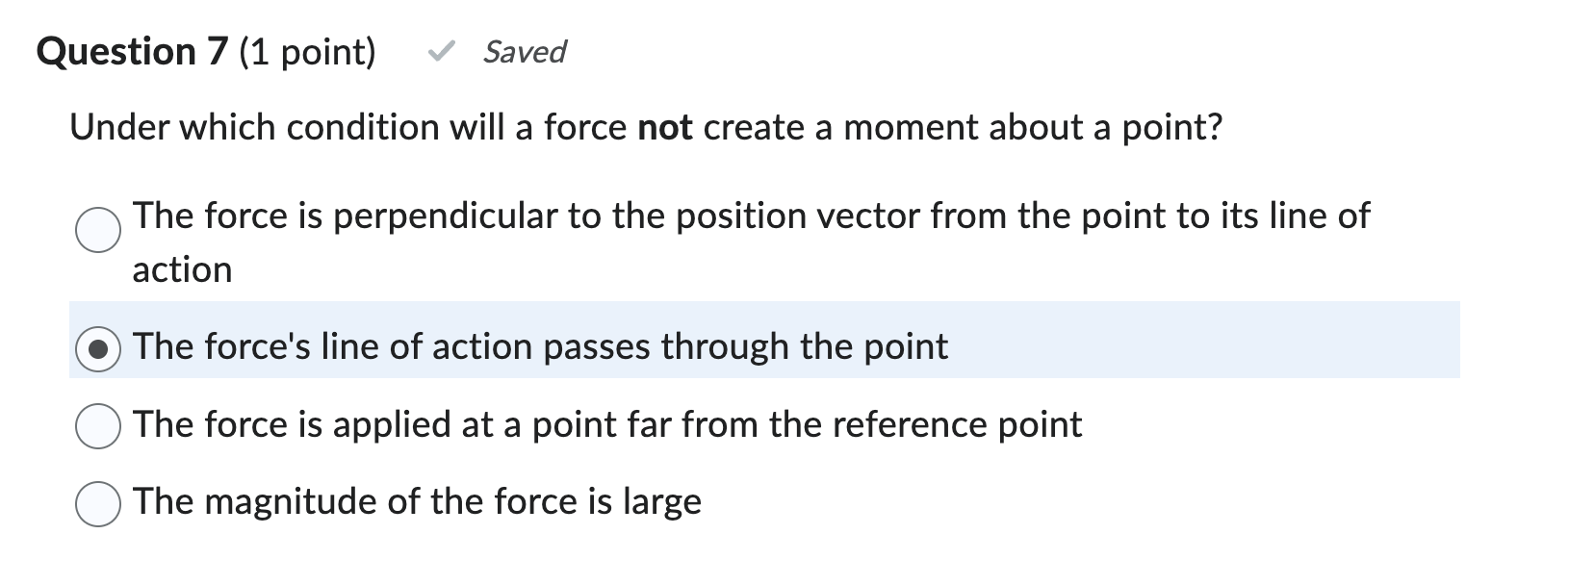Click the empty radio circle beside the last option
The width and height of the screenshot is (1569, 585).
click(96, 500)
